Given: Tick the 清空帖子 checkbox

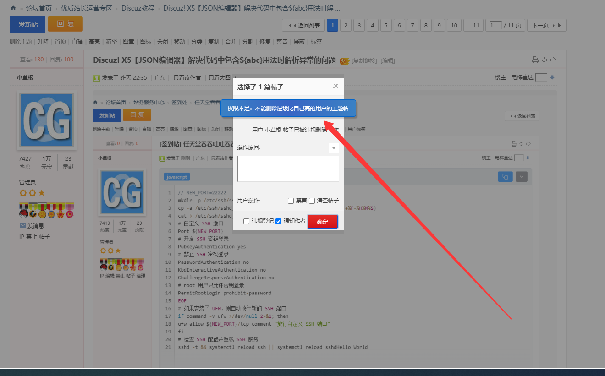Looking at the screenshot, I should click(312, 201).
